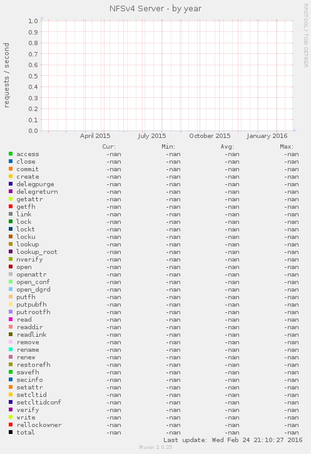Screen dimensions: 311x454
Task: Select the lookup_root legend label
Action: click(x=37, y=252)
